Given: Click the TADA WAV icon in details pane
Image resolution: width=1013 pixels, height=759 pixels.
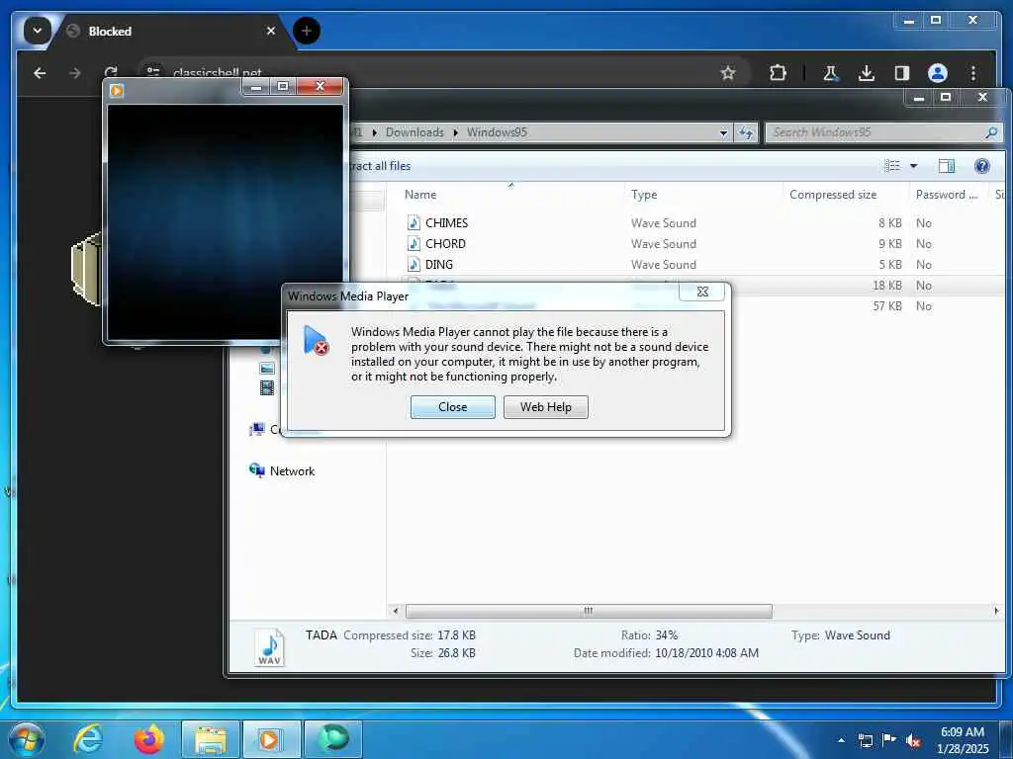Looking at the screenshot, I should pyautogui.click(x=269, y=646).
